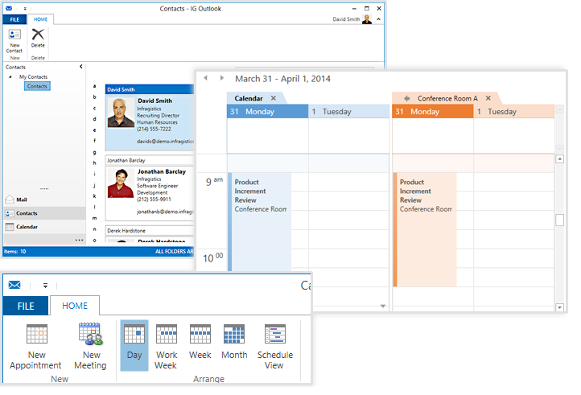
Task: Jump to letter a in contact index
Action: pos(94,86)
